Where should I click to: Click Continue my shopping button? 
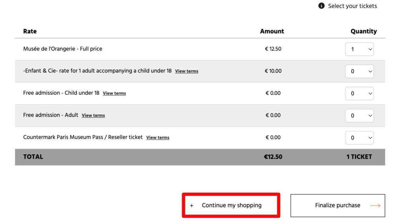231,205
